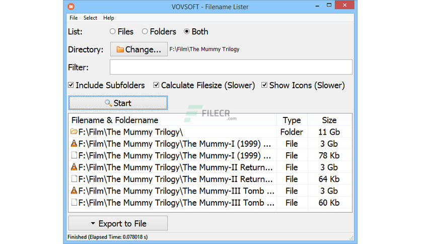Toggle Calculate Filesize (Slower) checkbox
This screenshot has width=421, height=244.
156,85
